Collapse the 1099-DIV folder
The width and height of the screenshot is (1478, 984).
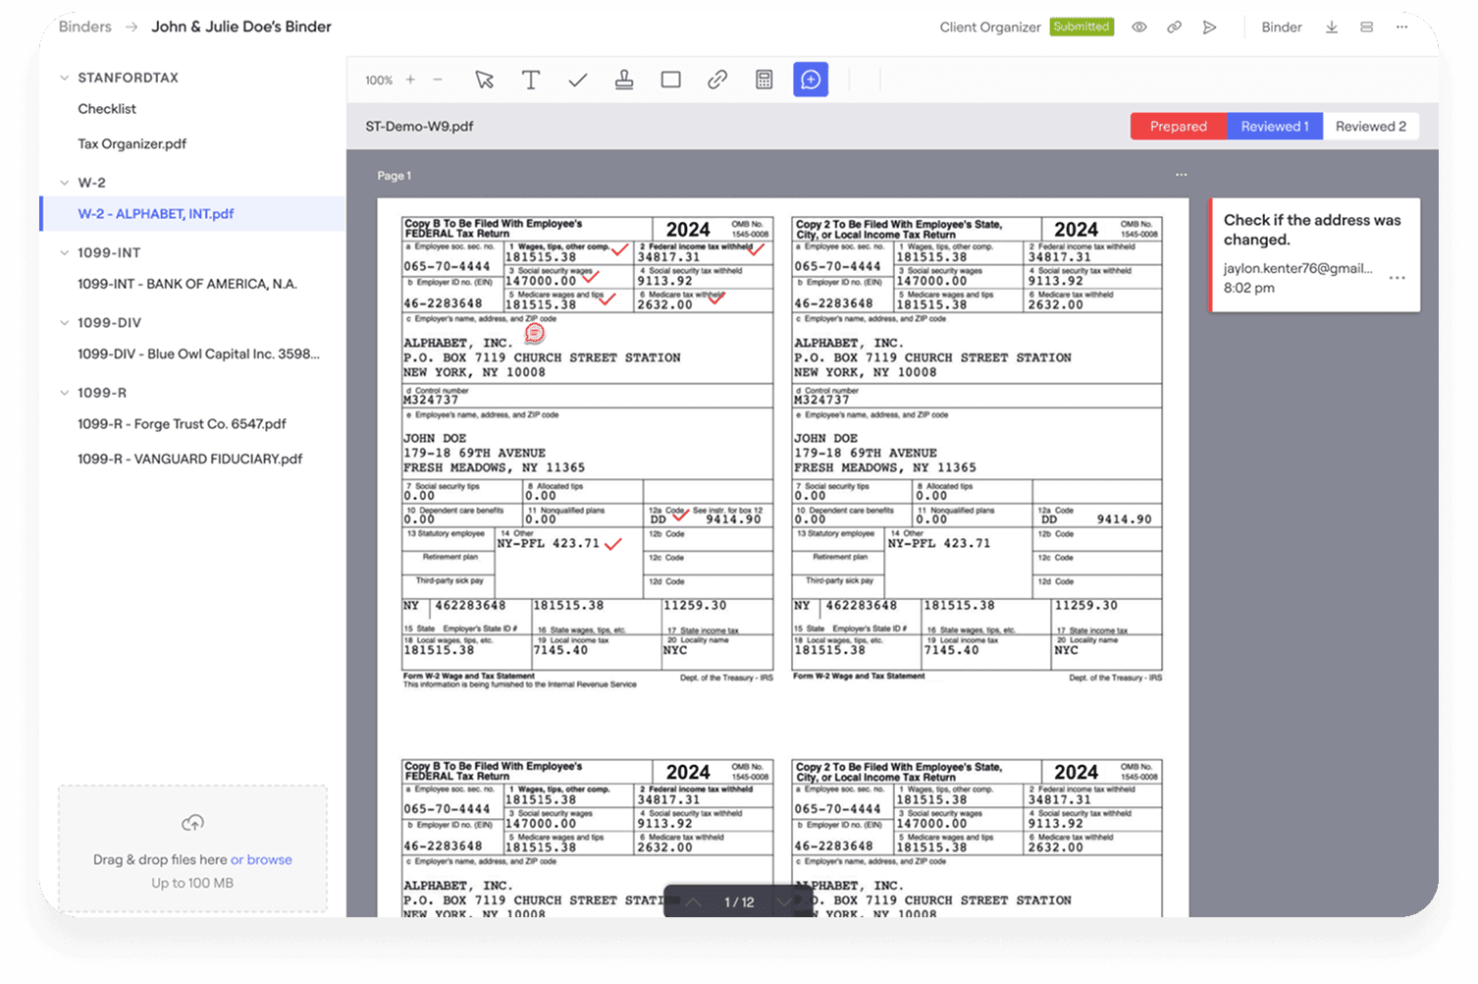(x=65, y=322)
